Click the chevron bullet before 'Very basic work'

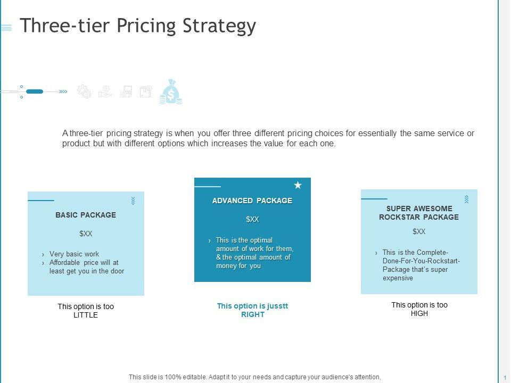43,254
